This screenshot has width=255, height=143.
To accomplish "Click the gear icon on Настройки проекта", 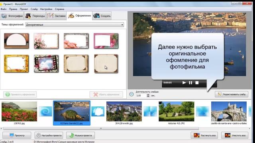I will point(38,135).
